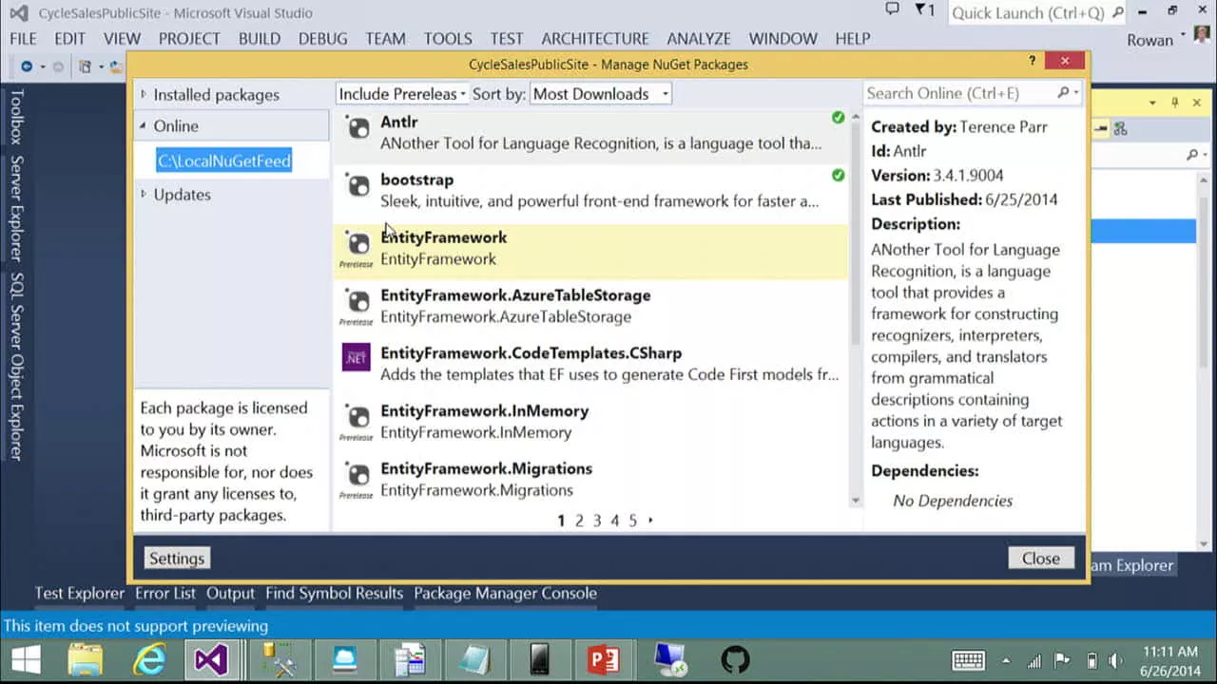Screen dimensions: 1217x684
Task: Open the SQL Server Object Explorer side tab
Action: point(16,367)
